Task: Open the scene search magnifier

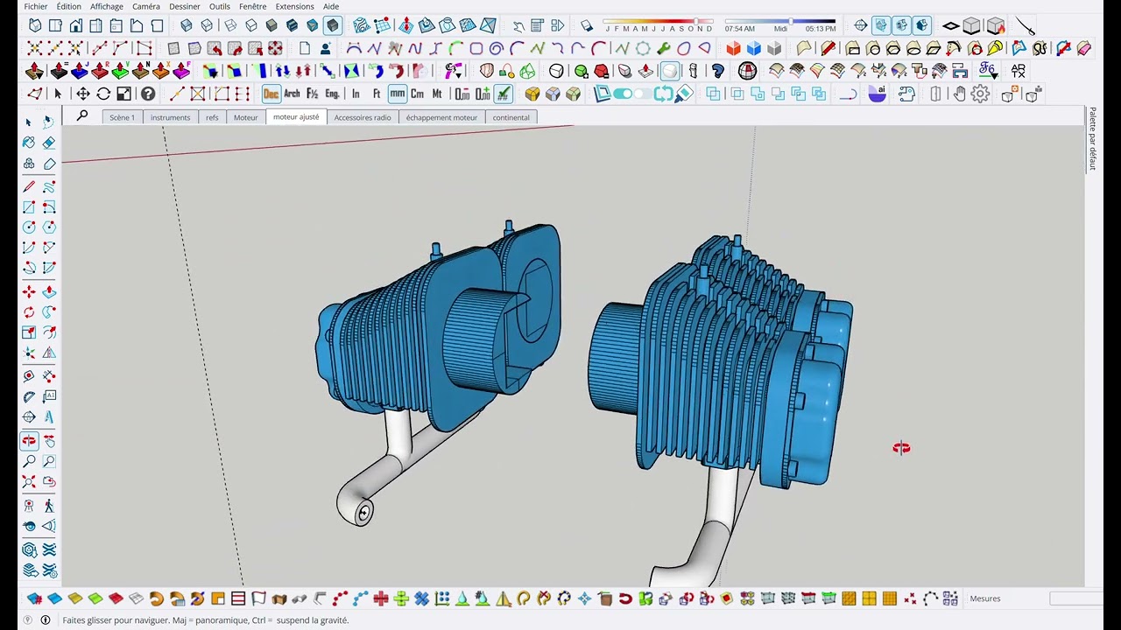Action: 82,115
